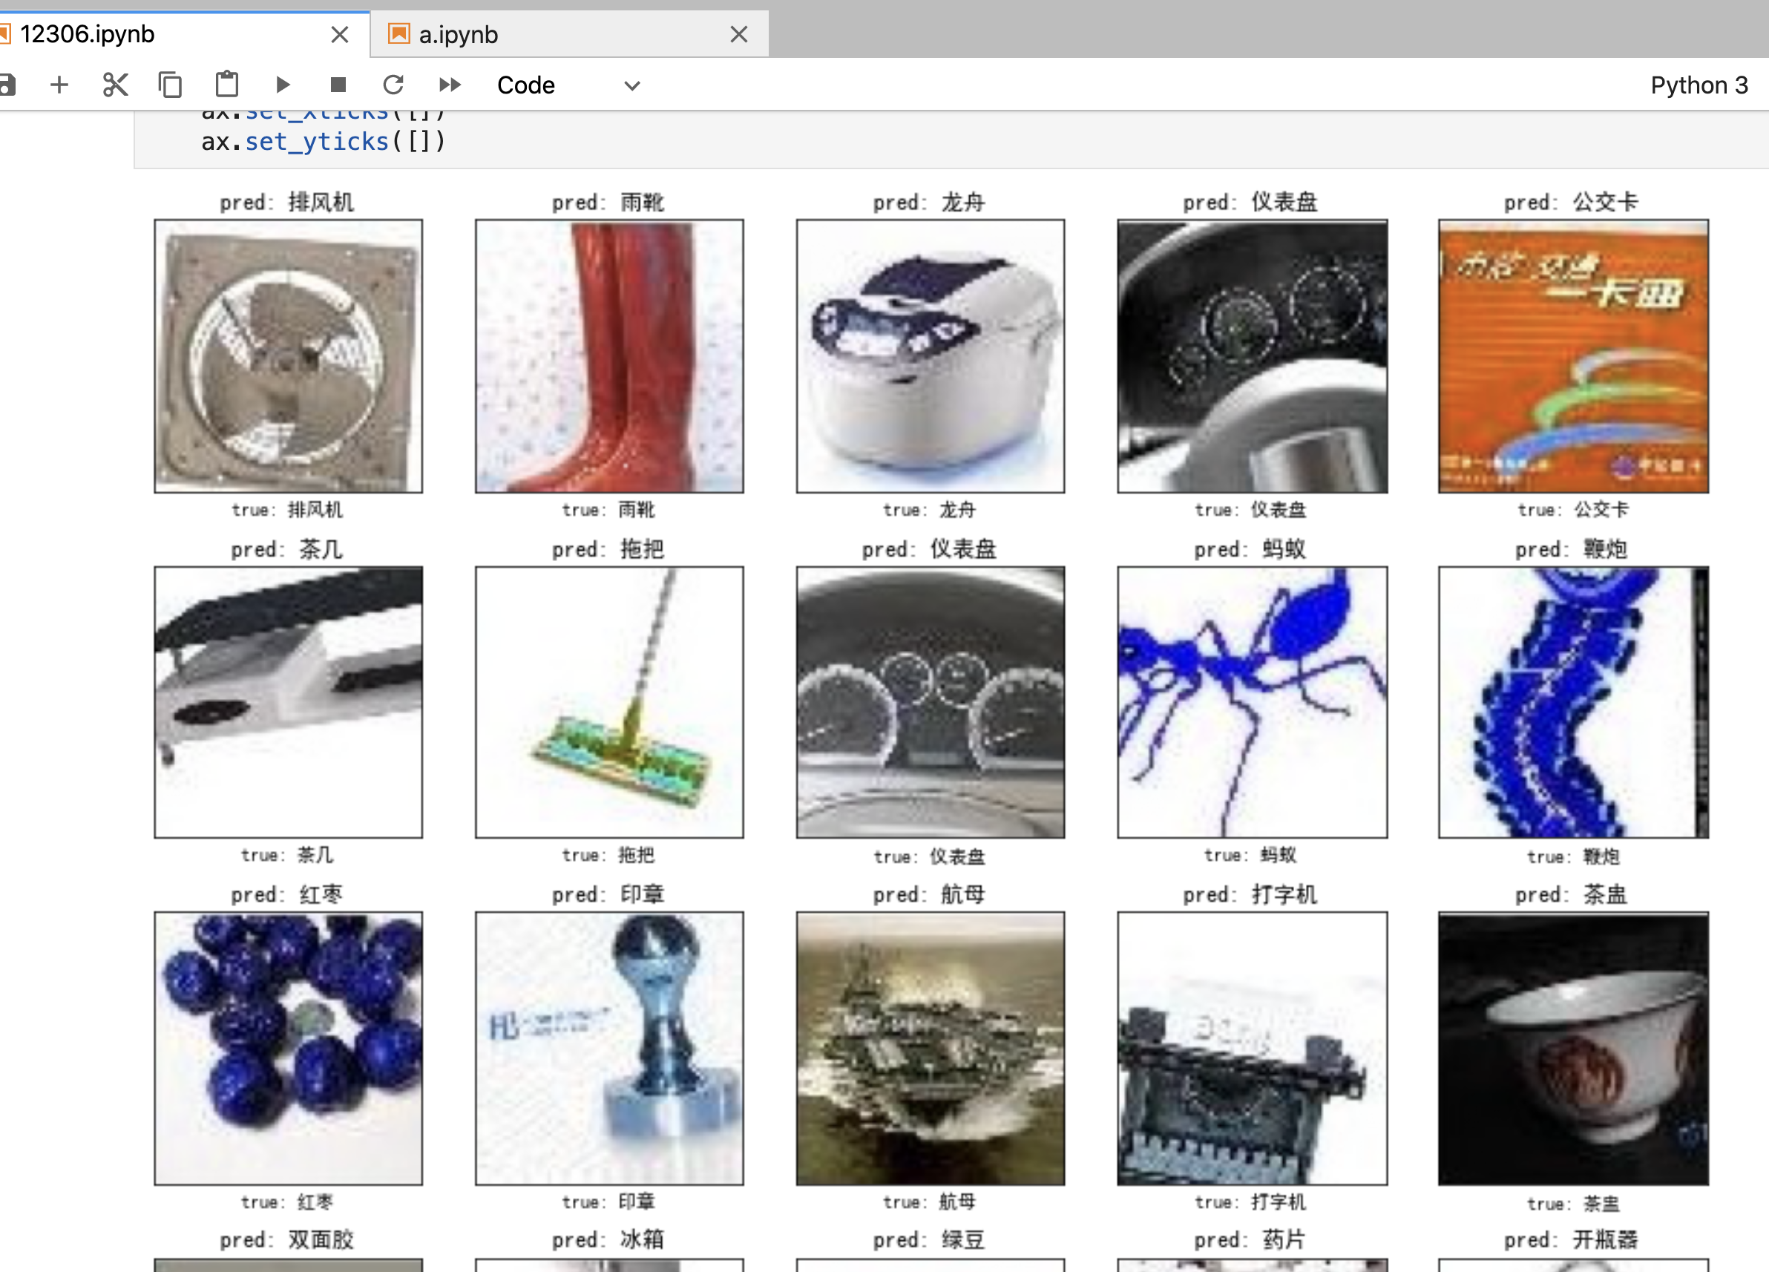Restart kernel and run all cells

click(450, 84)
